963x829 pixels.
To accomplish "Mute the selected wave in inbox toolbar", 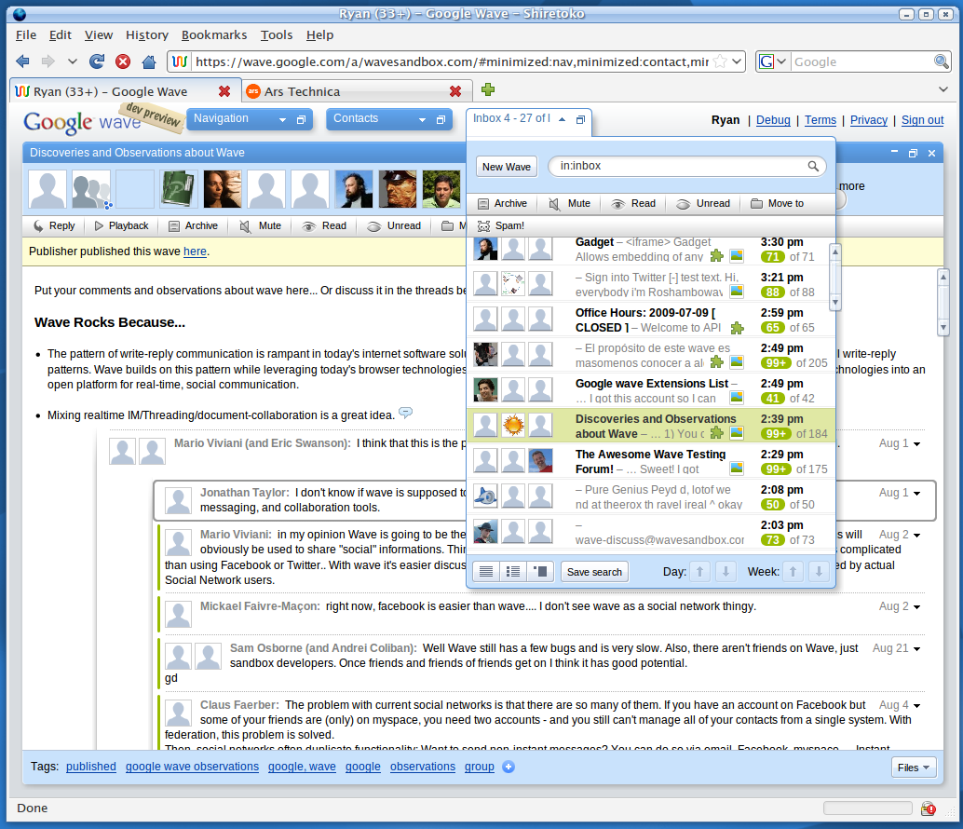I will [569, 203].
